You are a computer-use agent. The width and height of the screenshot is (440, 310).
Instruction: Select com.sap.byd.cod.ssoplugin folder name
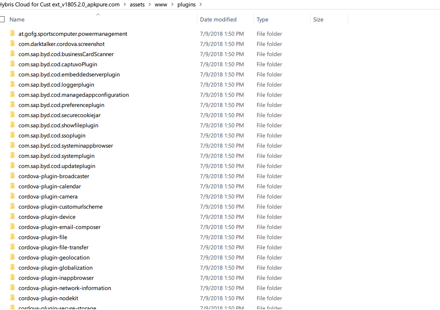point(52,136)
